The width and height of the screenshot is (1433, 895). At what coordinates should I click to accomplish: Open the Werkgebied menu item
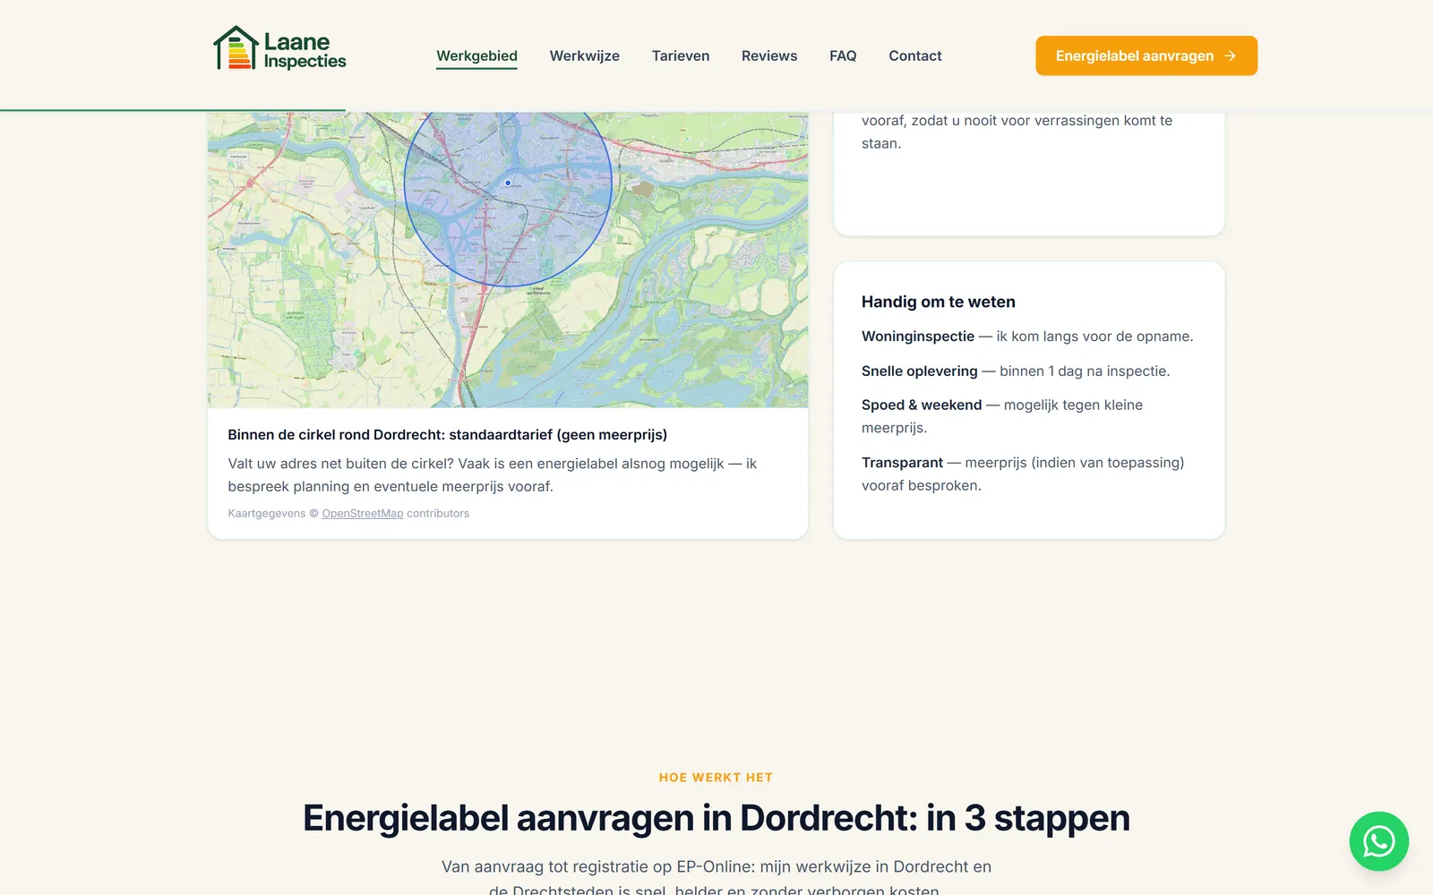click(476, 55)
